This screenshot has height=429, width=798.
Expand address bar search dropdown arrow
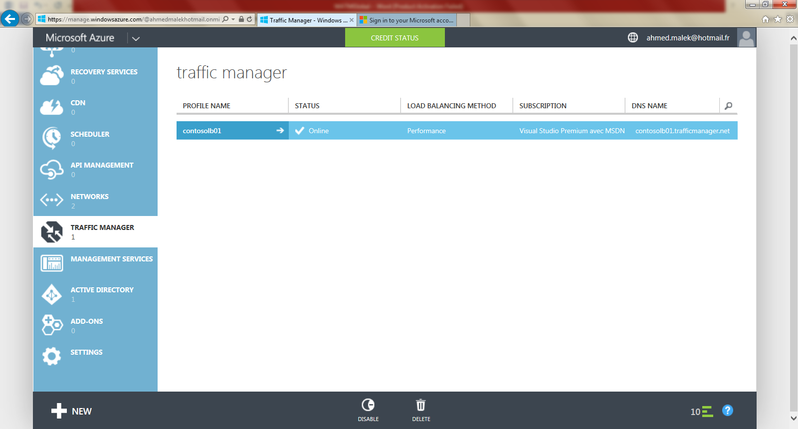(233, 19)
